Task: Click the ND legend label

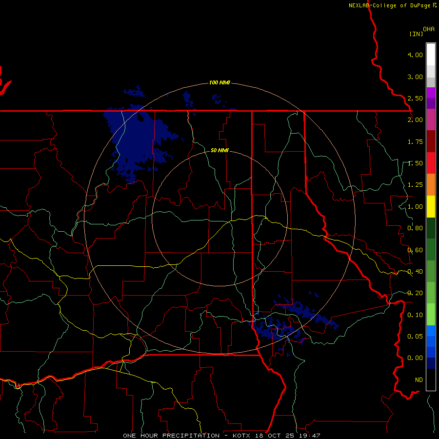Action: [419, 380]
